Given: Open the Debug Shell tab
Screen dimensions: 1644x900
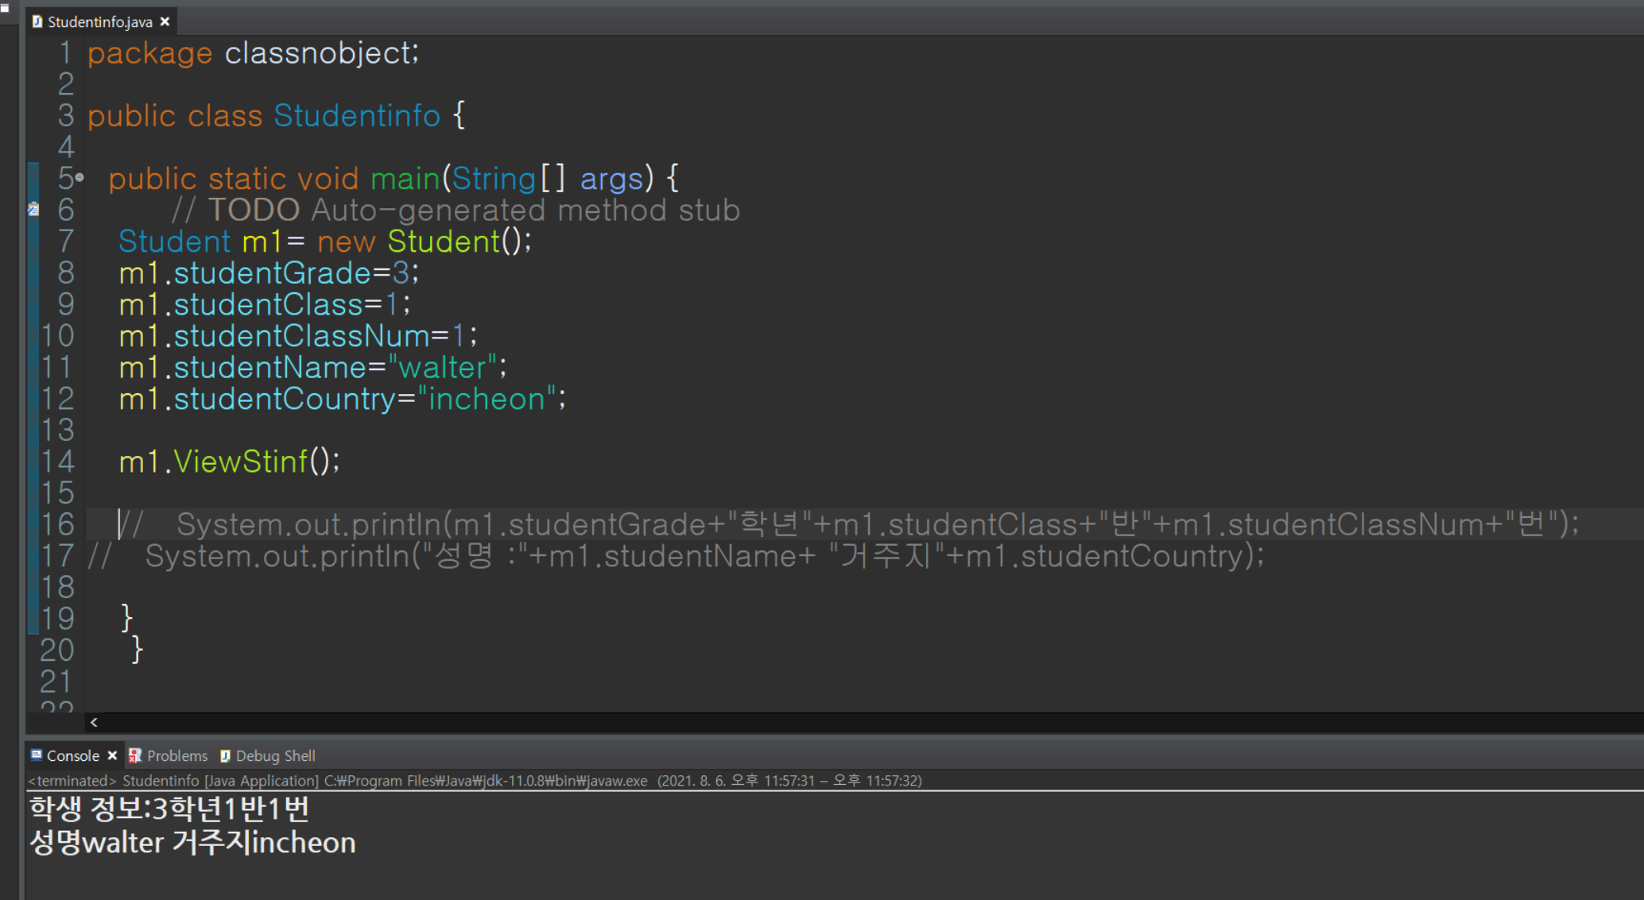Looking at the screenshot, I should click(x=275, y=755).
